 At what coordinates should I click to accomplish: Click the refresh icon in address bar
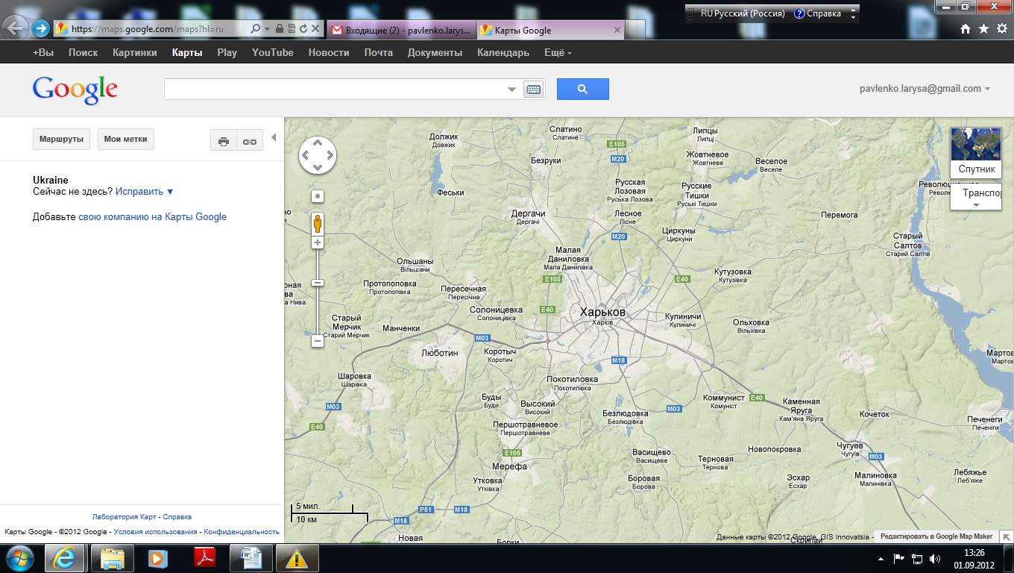(303, 29)
